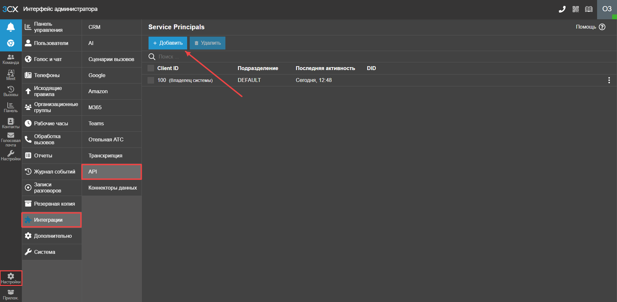Open the notifications bell icon

pyautogui.click(x=11, y=27)
